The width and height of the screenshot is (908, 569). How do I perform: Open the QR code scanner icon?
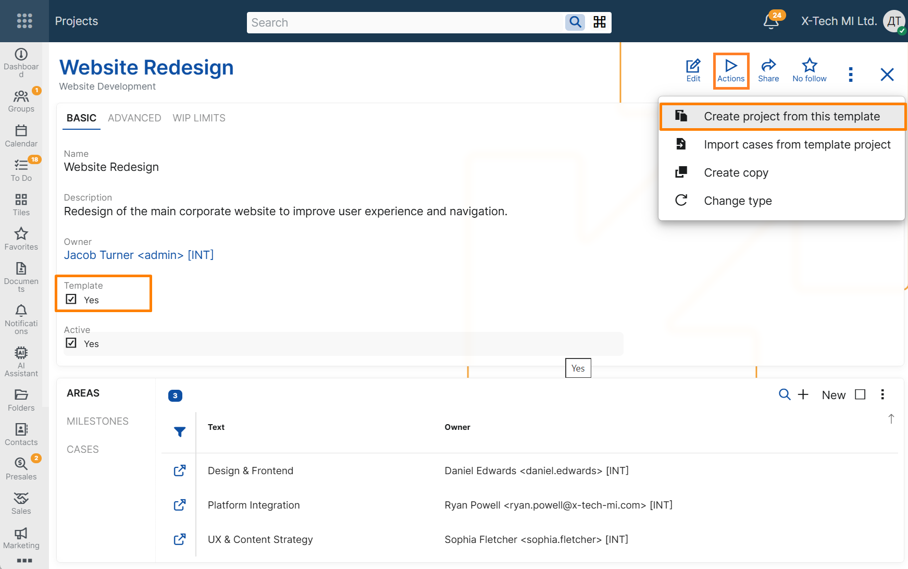pos(600,22)
